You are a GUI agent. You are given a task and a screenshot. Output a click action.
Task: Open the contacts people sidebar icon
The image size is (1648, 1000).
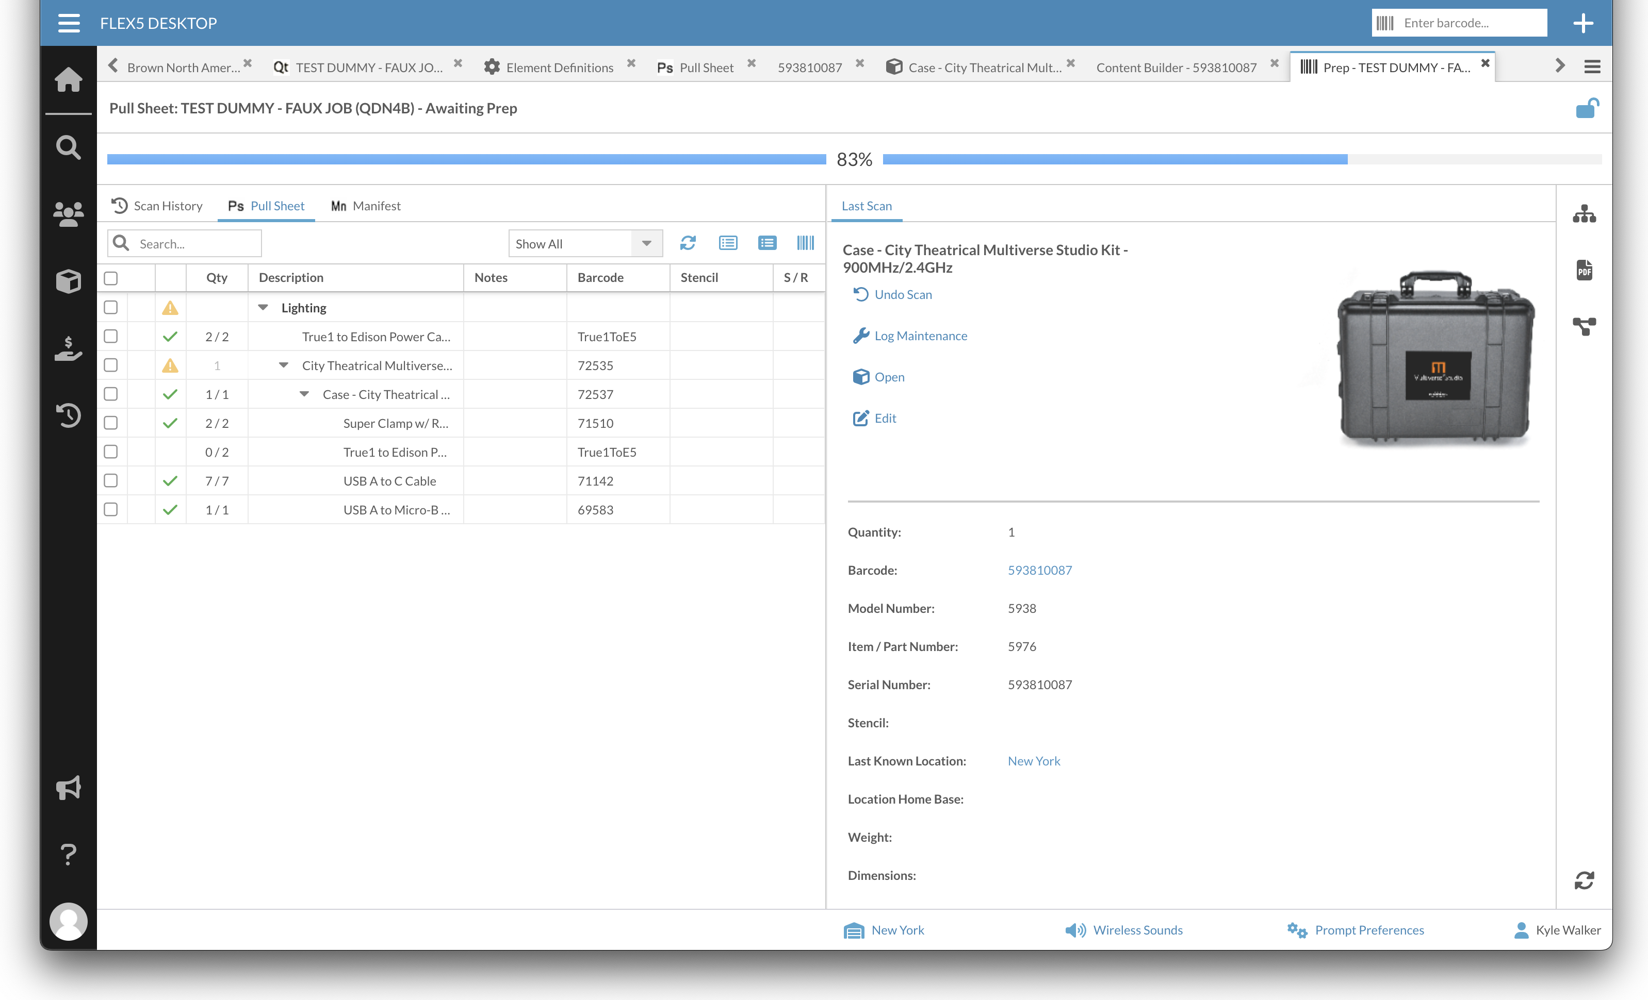coord(68,214)
